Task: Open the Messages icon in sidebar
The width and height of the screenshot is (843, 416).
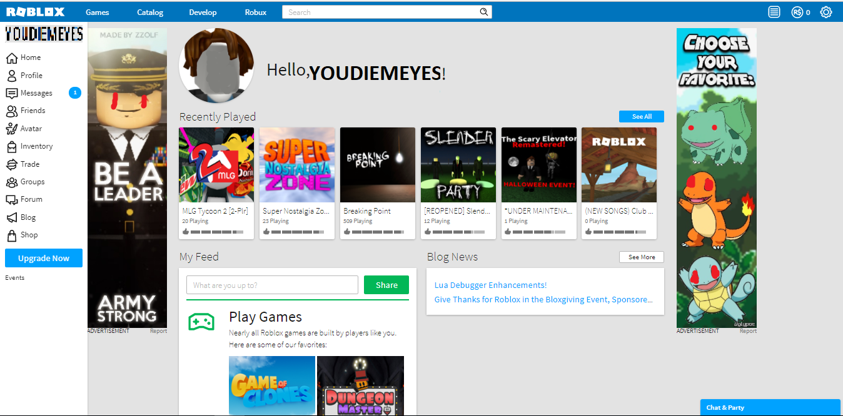Action: (11, 93)
